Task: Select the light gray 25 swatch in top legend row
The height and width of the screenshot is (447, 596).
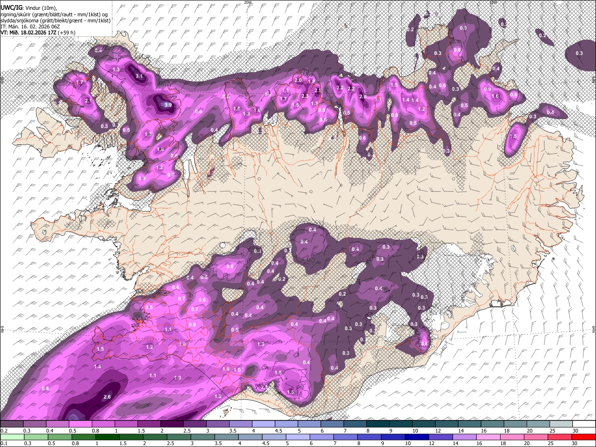Action: click(x=561, y=424)
